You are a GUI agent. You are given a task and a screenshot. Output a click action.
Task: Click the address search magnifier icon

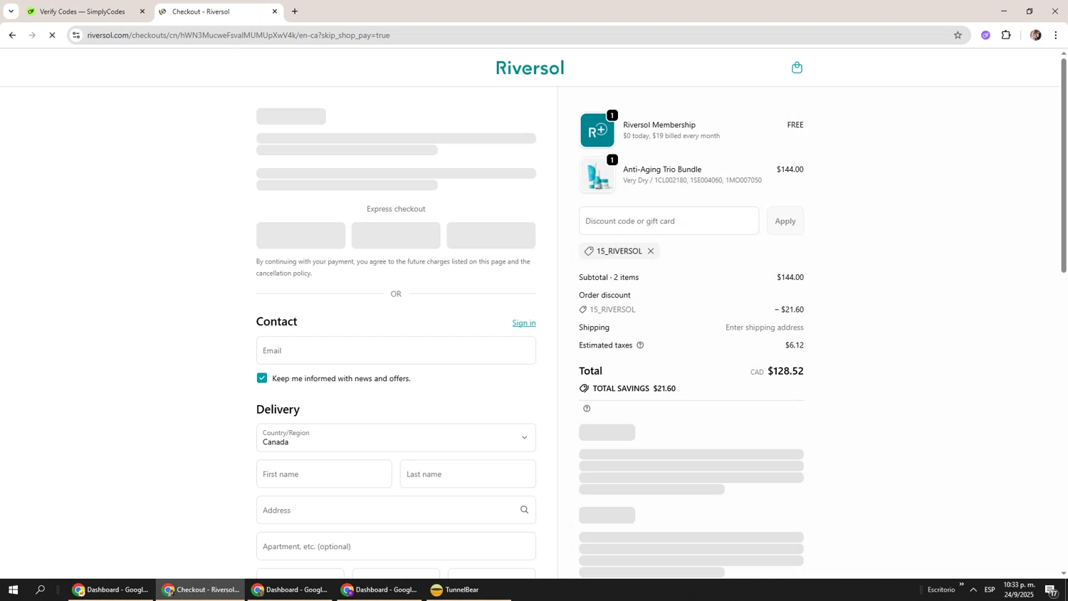(524, 510)
